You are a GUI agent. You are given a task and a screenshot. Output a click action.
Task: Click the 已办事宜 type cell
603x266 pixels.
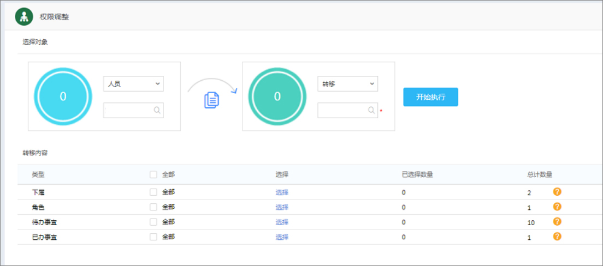(x=44, y=237)
